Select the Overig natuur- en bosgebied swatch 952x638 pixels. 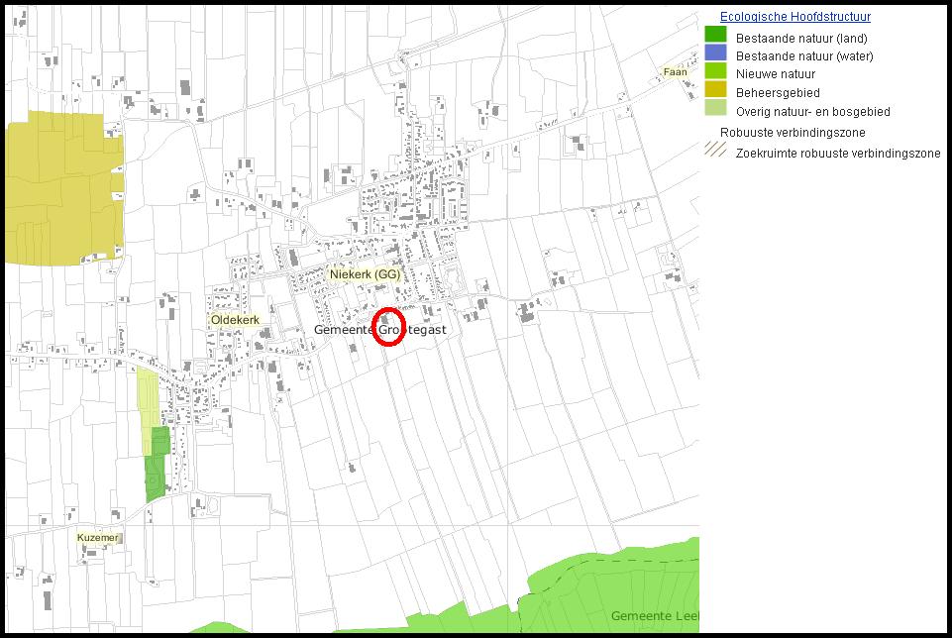[715, 110]
